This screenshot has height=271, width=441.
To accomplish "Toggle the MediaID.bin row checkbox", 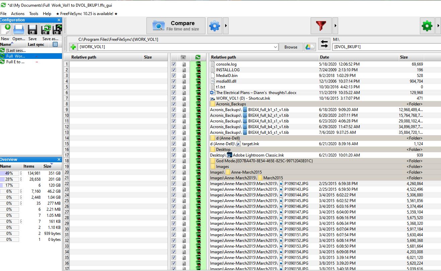I will (x=174, y=76).
